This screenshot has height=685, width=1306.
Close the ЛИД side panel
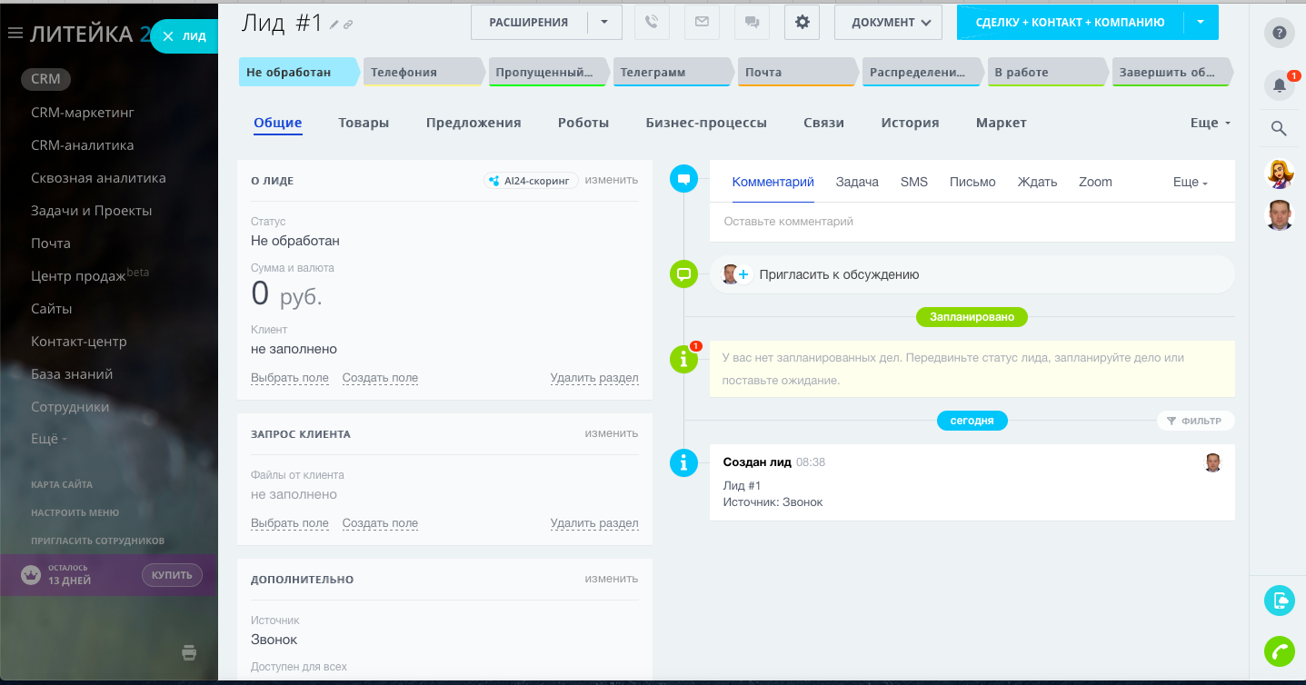pos(167,36)
